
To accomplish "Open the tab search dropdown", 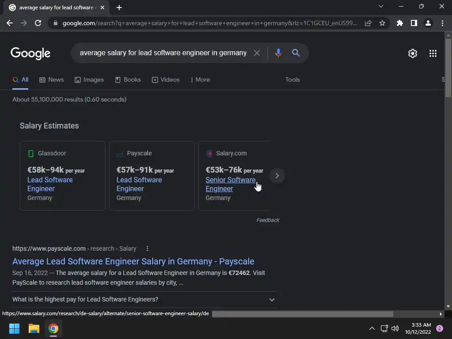I will (381, 6).
